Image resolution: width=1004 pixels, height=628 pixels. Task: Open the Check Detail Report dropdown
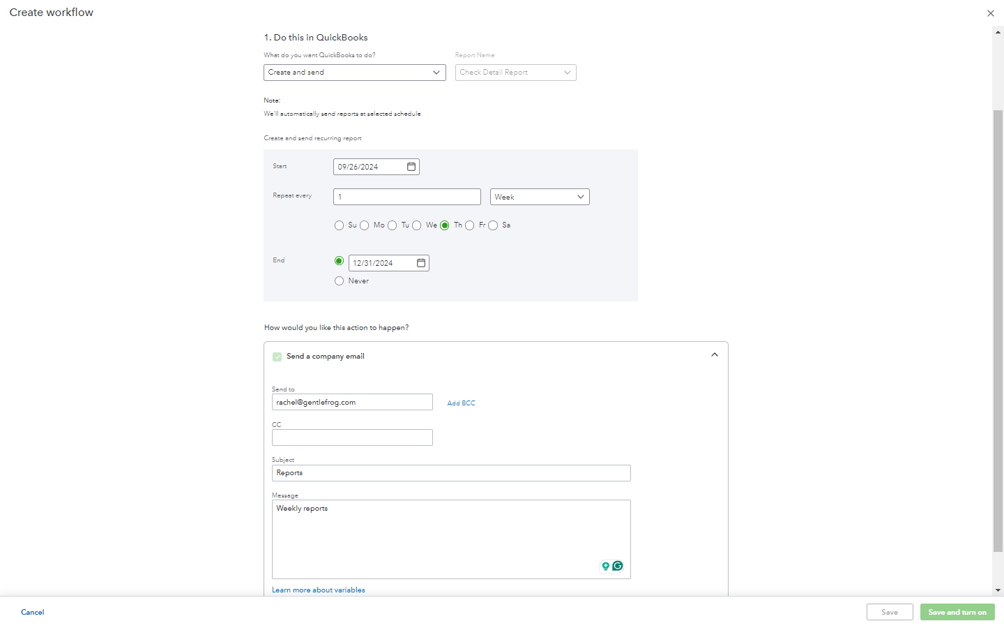click(516, 73)
